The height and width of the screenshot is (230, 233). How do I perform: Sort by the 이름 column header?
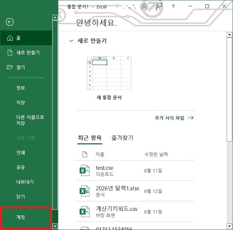point(100,154)
